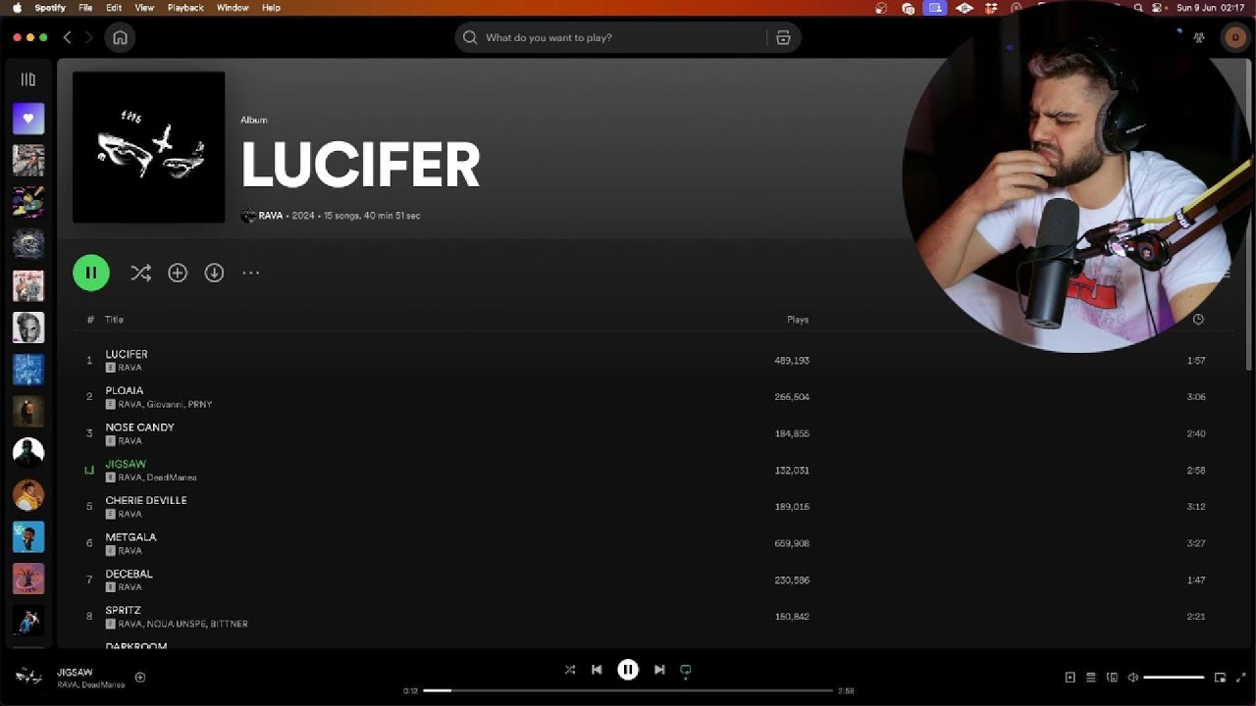Select the track titled LUCIFER in the list
1256x706 pixels.
coord(127,354)
